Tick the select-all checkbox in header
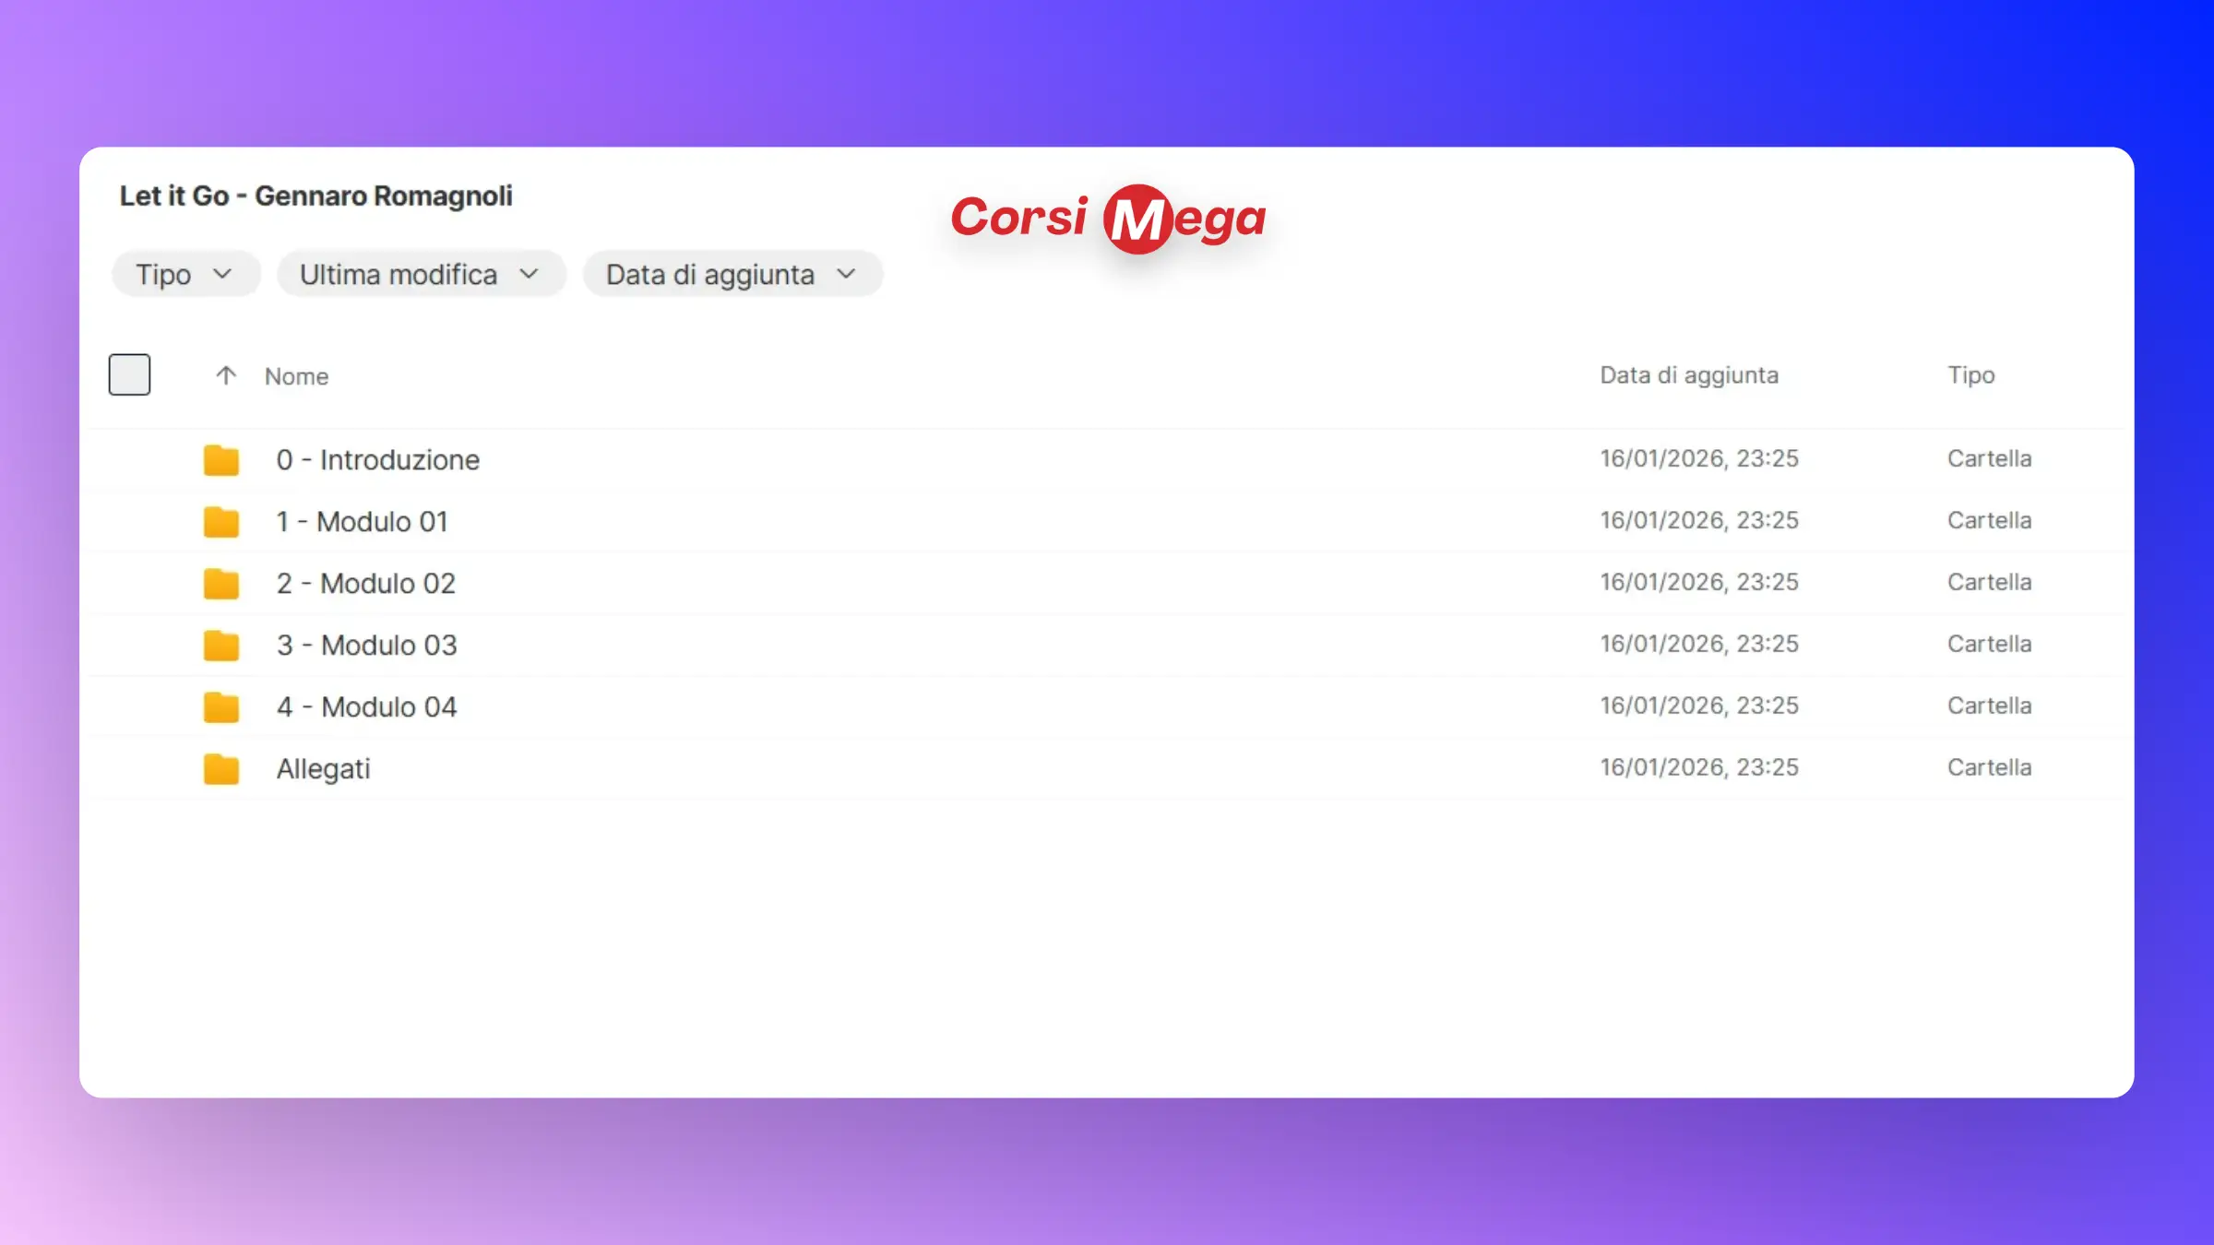This screenshot has width=2214, height=1245. point(129,374)
